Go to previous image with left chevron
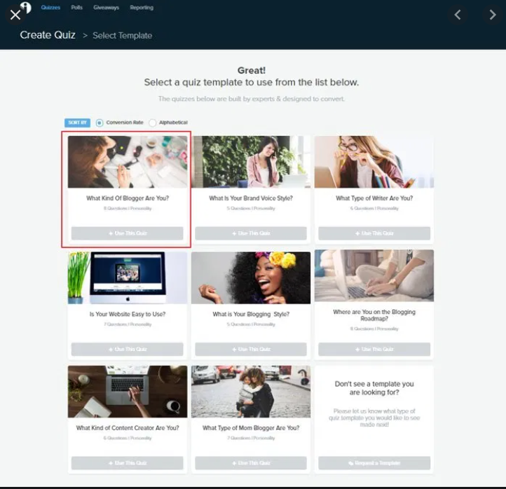Screen dimensions: 506x489 (457, 15)
